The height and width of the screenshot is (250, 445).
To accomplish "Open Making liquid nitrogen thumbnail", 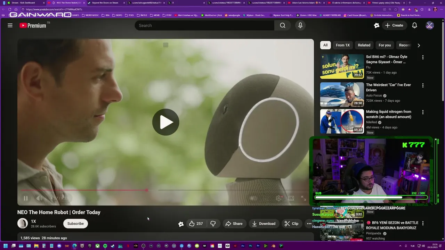I will coord(342,121).
